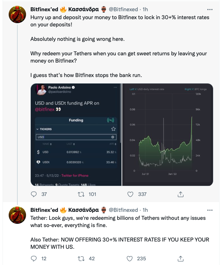Click the @Bitfinexed handle on first tweet

click(123, 9)
